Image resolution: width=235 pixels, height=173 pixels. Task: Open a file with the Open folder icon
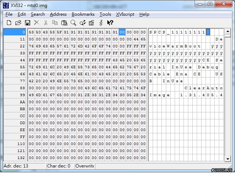pos(18,23)
